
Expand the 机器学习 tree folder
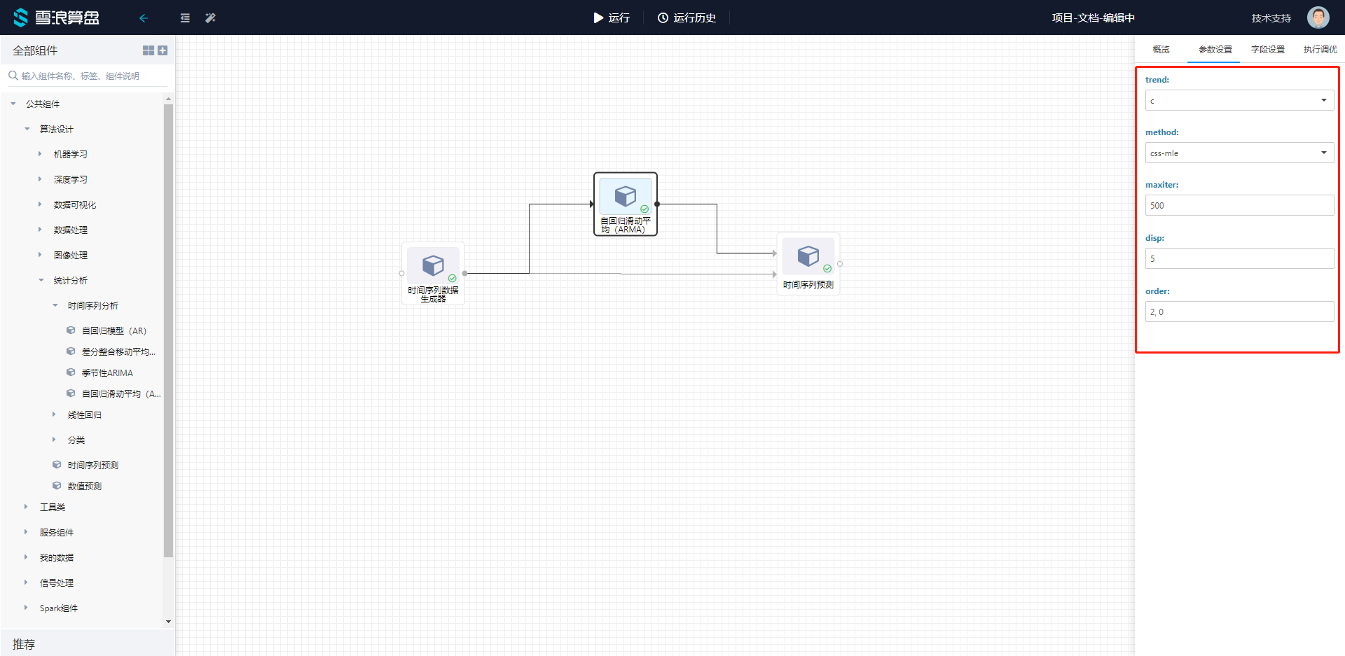(40, 154)
